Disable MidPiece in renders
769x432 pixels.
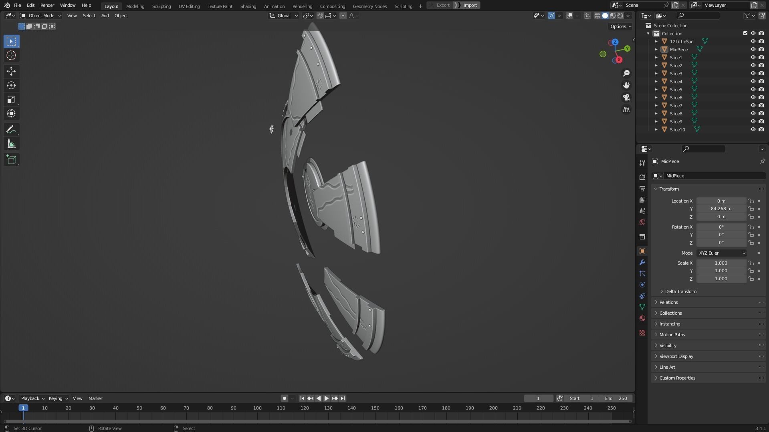tap(761, 50)
